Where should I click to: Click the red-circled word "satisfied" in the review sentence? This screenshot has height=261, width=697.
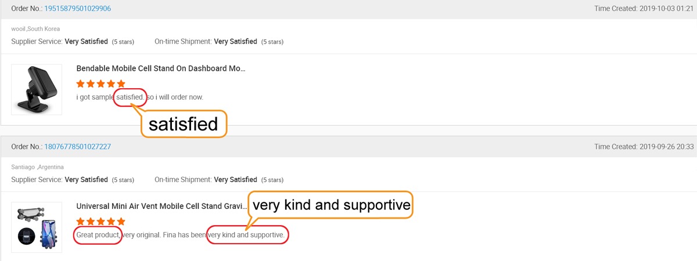pyautogui.click(x=130, y=97)
